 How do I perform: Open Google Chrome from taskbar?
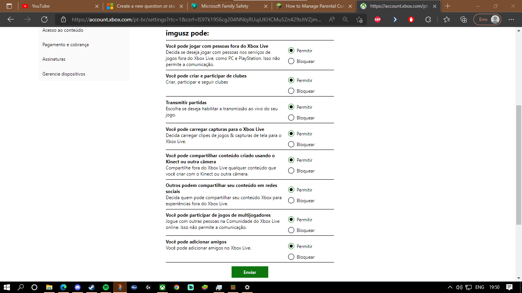177,287
